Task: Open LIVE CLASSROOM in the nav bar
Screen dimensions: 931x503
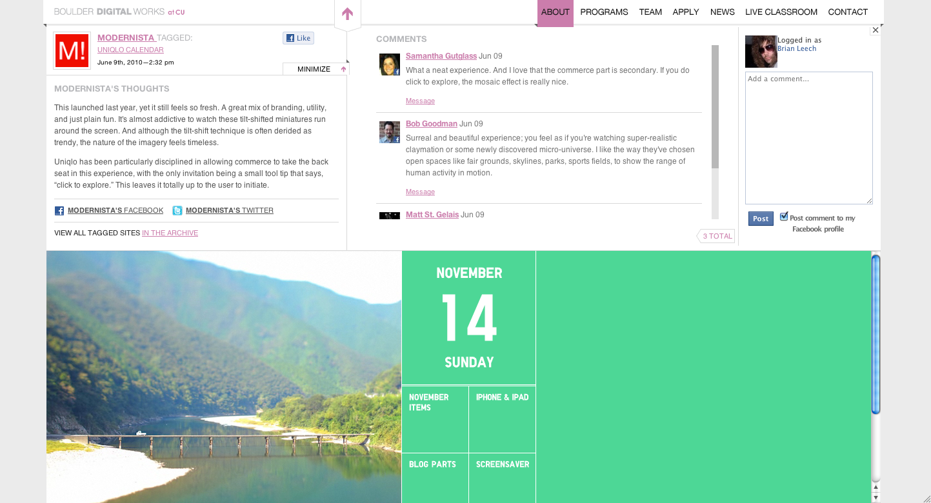Action: (781, 12)
